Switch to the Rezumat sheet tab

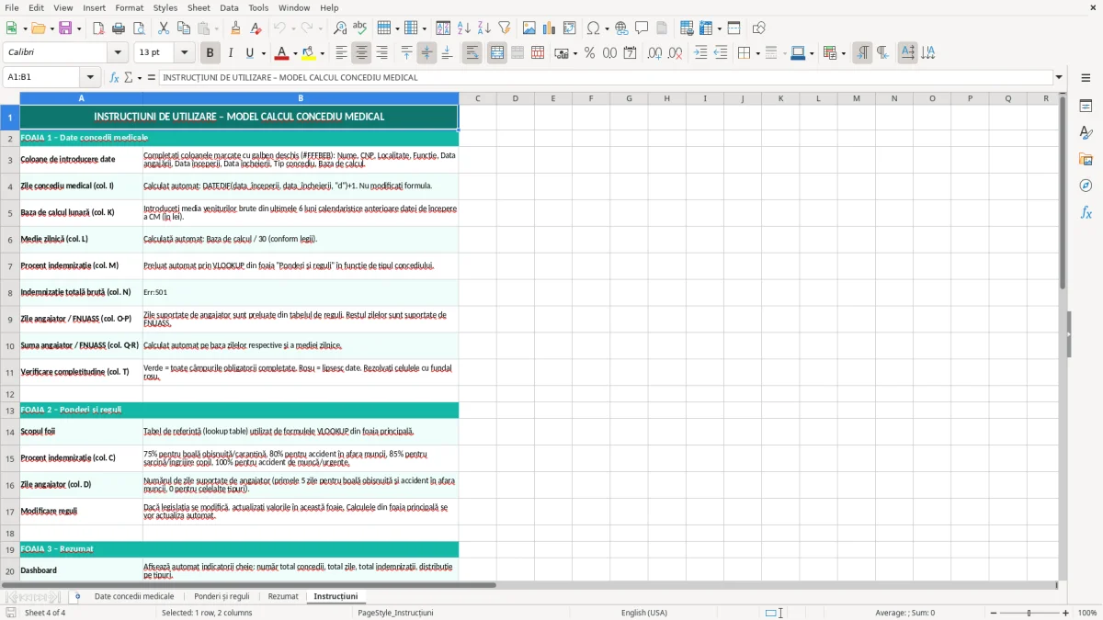pos(283,596)
